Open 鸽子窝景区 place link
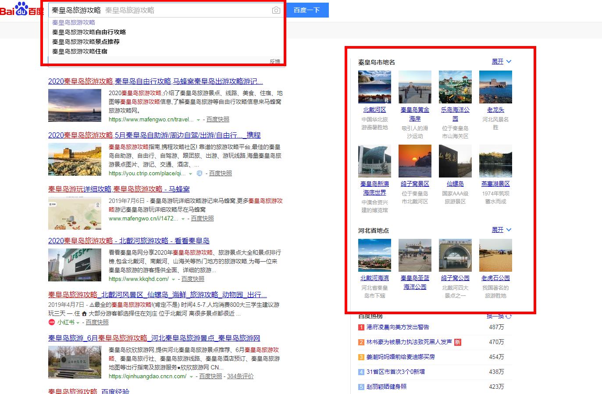The width and height of the screenshot is (602, 394). (415, 184)
